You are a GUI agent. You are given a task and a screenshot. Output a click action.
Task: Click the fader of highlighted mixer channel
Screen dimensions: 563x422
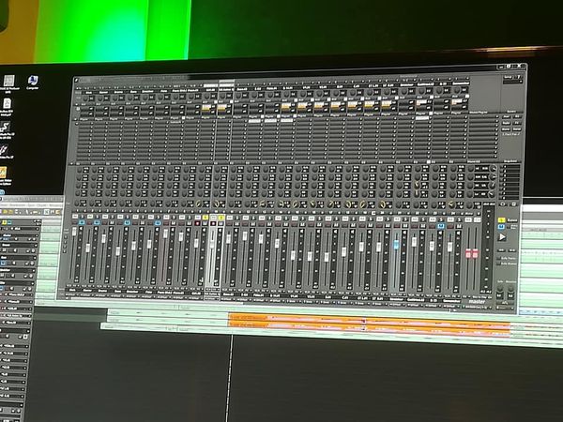pos(212,243)
